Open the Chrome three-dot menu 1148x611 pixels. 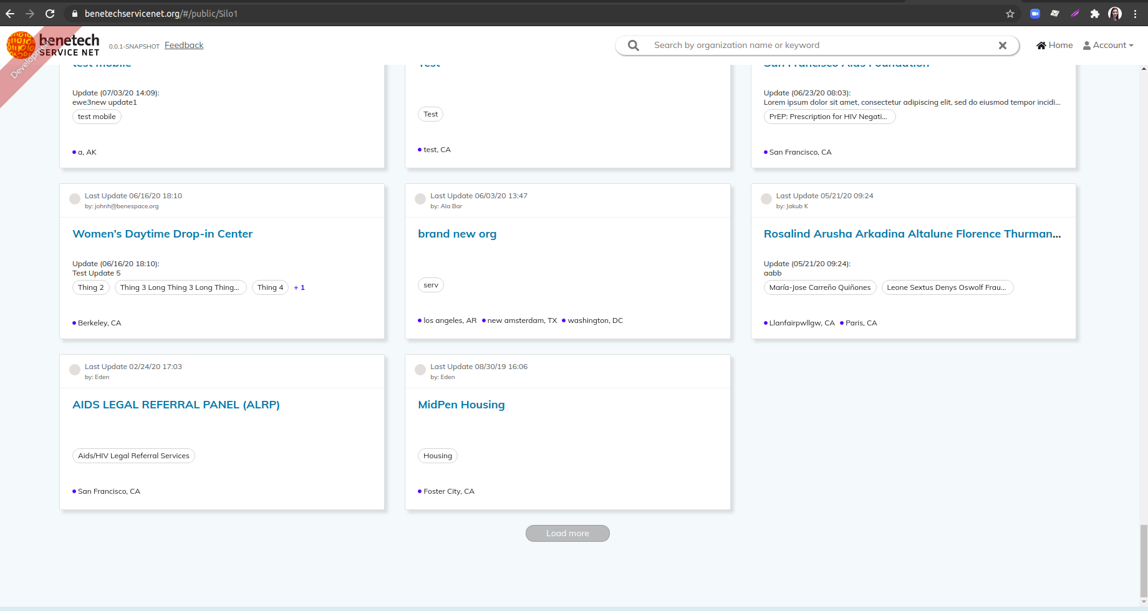1137,13
